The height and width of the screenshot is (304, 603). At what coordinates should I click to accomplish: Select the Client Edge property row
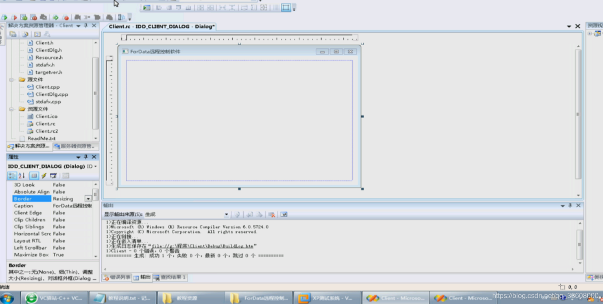tap(52, 213)
